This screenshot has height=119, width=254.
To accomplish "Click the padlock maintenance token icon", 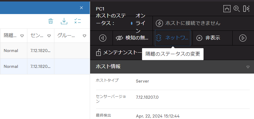I will [x=98, y=53].
